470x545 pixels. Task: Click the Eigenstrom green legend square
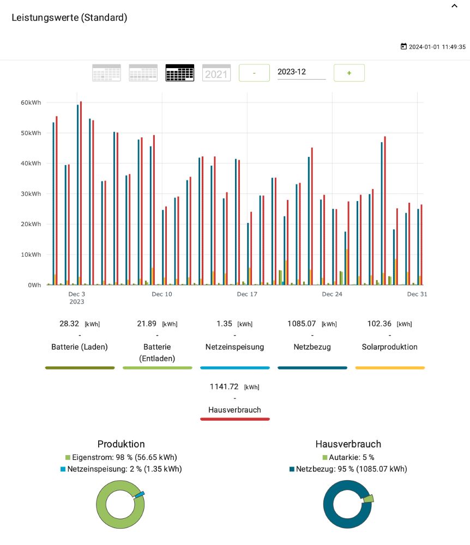[68, 457]
